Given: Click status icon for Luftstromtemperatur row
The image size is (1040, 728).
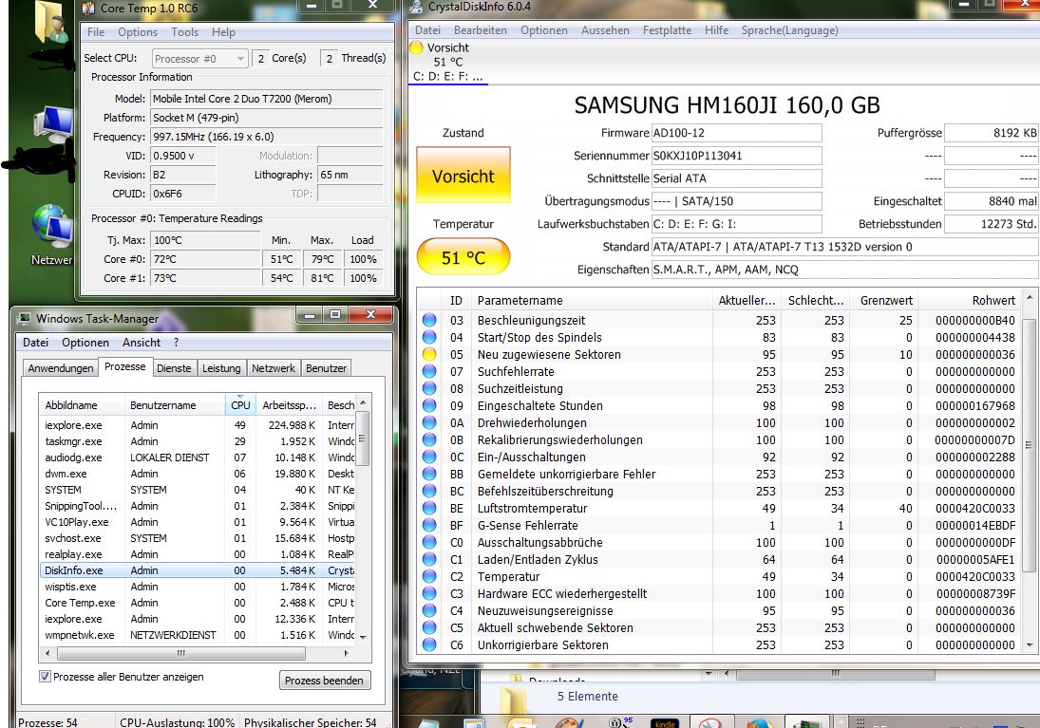Looking at the screenshot, I should [x=430, y=509].
